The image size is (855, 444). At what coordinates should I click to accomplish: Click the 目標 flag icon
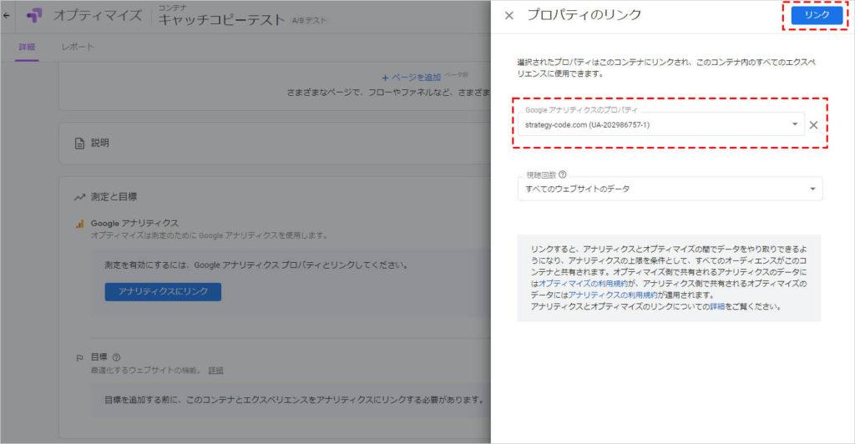[x=79, y=357]
